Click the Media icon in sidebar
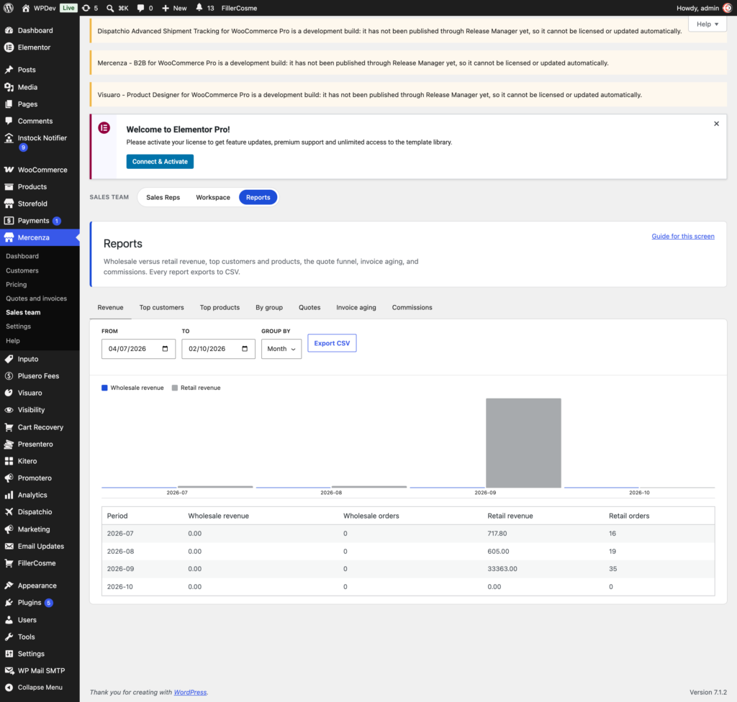Screen dimensions: 737x702 [9, 87]
